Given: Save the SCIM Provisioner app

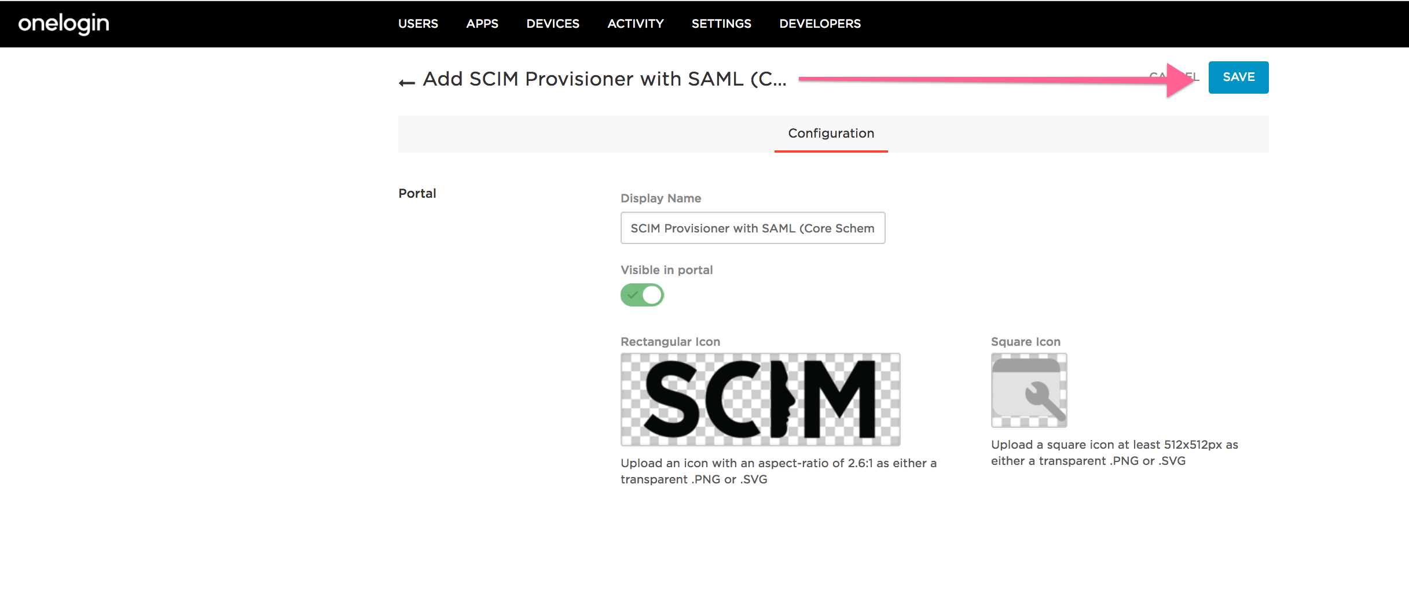Looking at the screenshot, I should [1239, 77].
